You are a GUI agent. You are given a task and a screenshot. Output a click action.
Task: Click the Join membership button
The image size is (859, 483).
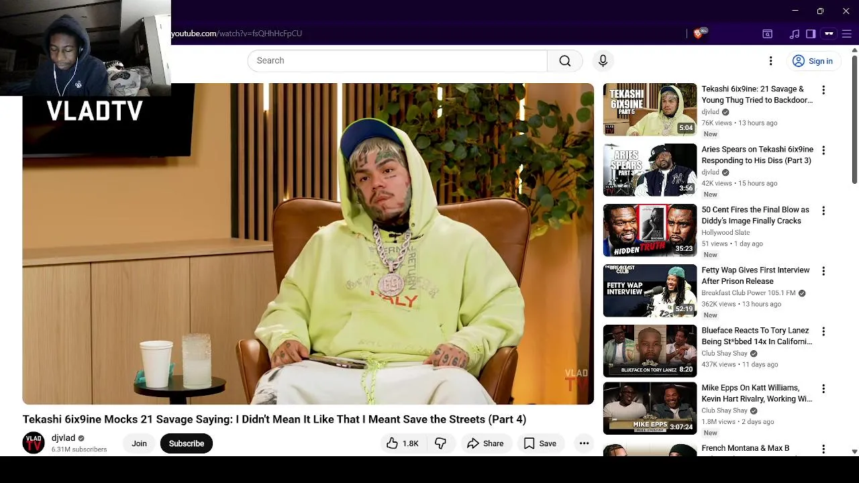[x=139, y=443]
